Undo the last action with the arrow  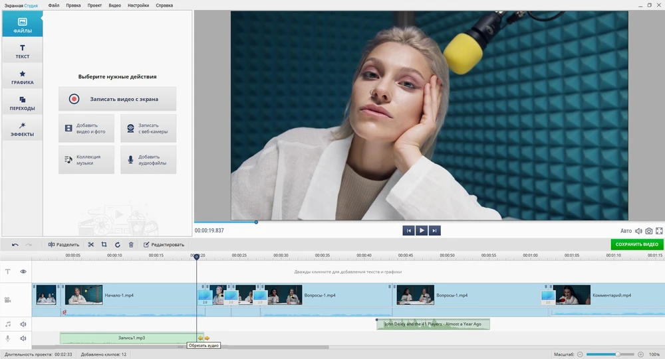15,245
